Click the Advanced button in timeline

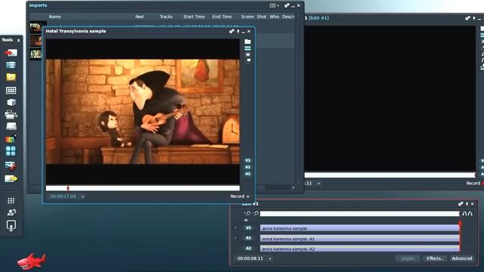click(x=462, y=258)
